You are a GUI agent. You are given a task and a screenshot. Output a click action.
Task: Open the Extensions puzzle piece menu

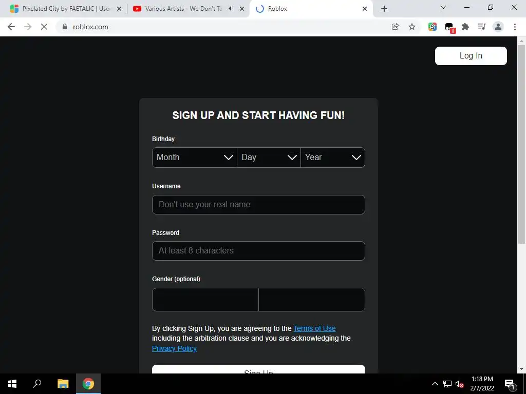(465, 27)
